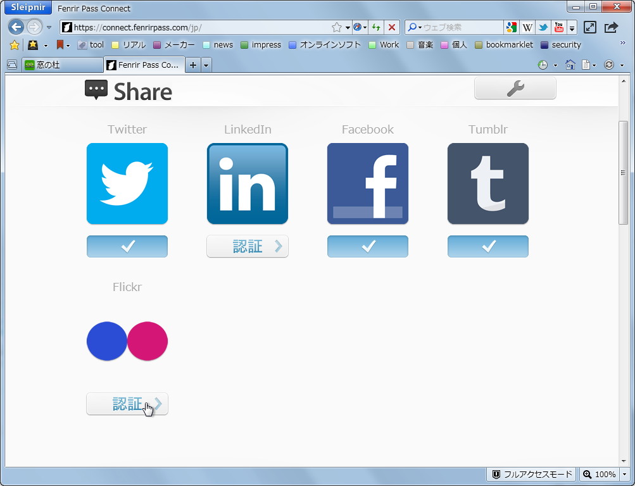Open the tool bookmark folder
Image resolution: width=635 pixels, height=486 pixels.
(91, 45)
